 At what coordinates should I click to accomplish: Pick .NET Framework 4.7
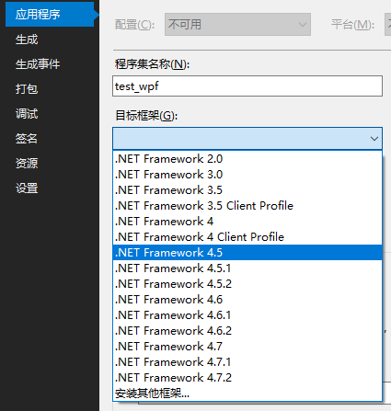pyautogui.click(x=247, y=347)
